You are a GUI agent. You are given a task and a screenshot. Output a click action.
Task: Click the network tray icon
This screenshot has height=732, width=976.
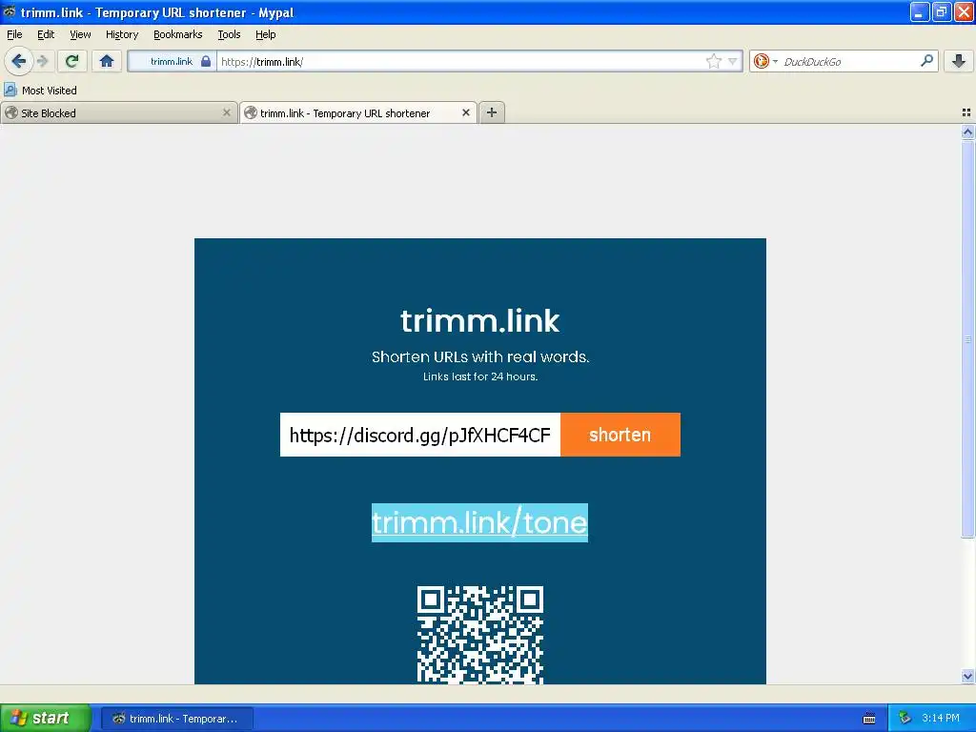point(905,718)
